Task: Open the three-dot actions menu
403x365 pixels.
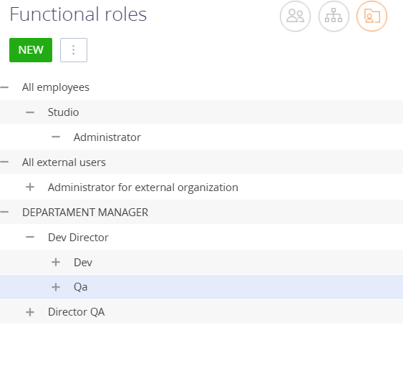Action: point(74,50)
